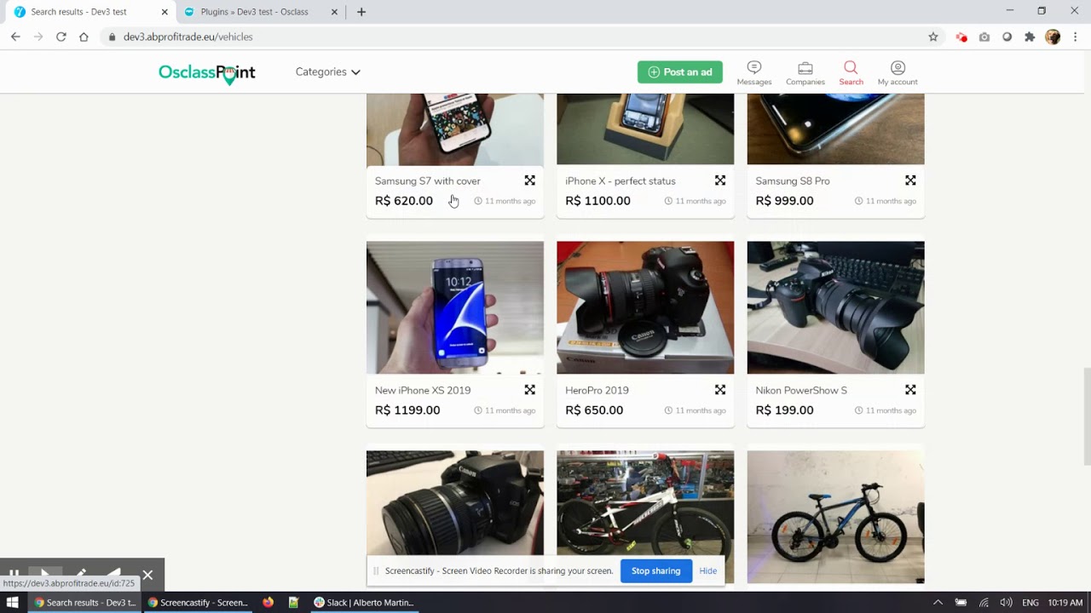Click the Screencastify recording extension icon
The height and width of the screenshot is (613, 1091).
[x=961, y=37]
